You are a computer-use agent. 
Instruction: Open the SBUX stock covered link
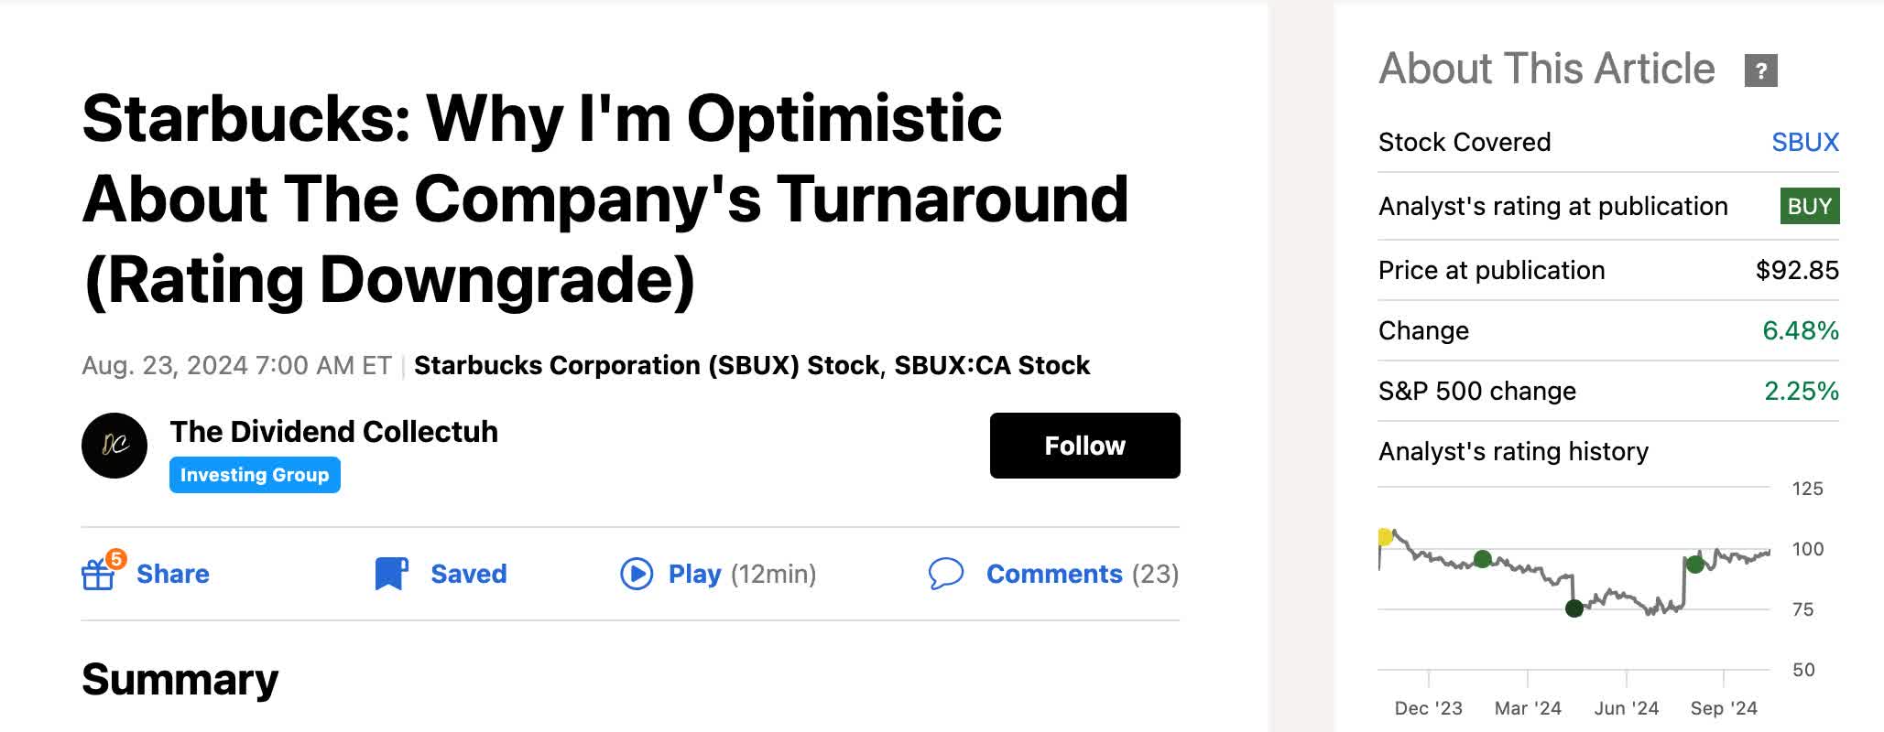1804,142
